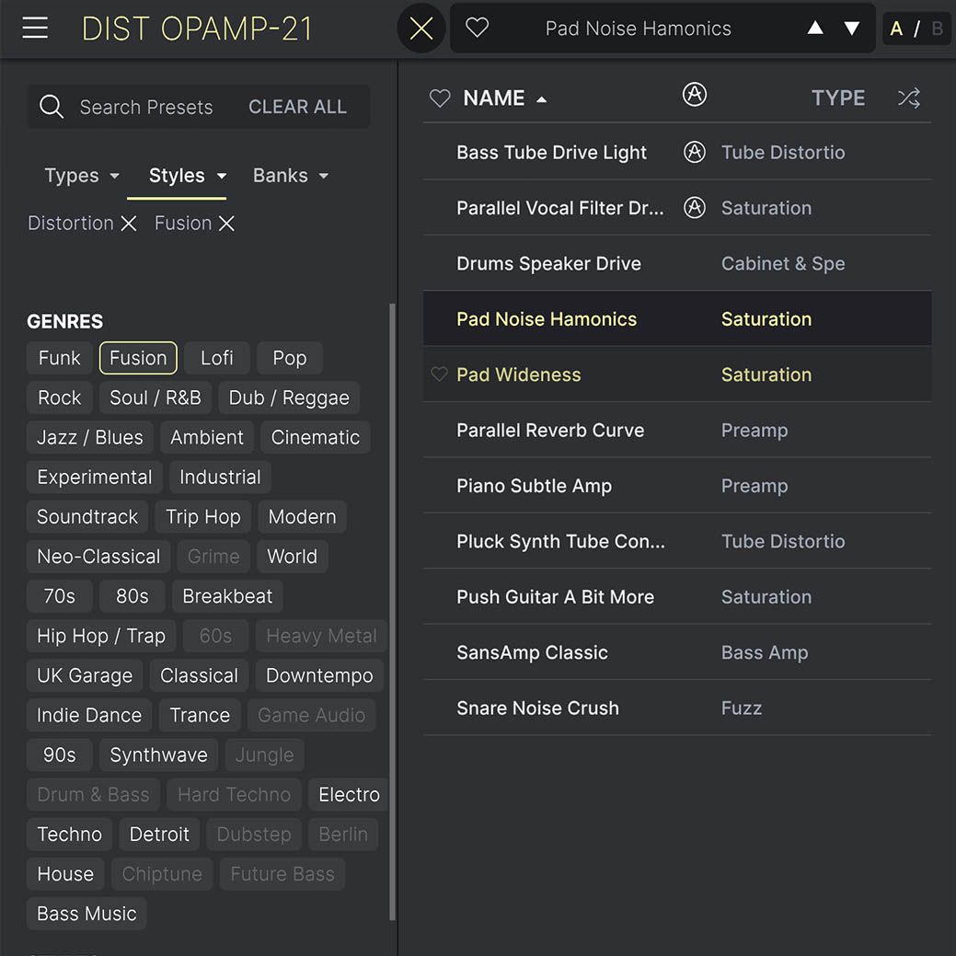Open the Styles dropdown
The image size is (956, 956).
click(188, 176)
